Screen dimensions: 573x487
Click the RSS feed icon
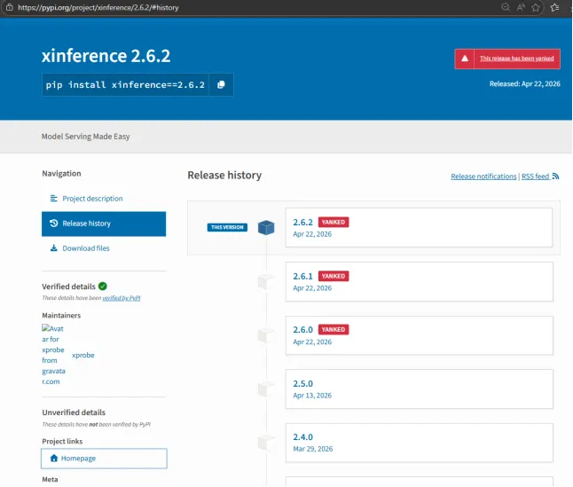point(556,177)
